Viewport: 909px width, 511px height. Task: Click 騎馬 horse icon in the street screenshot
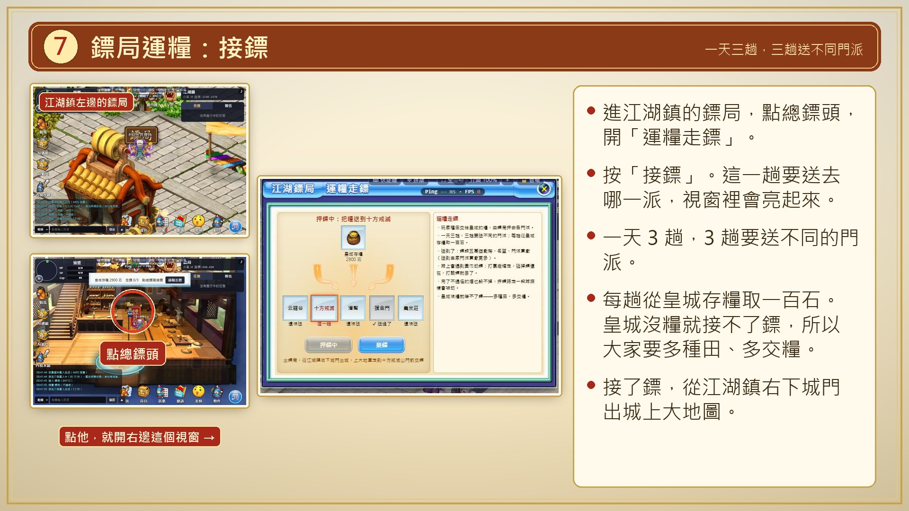click(x=43, y=123)
